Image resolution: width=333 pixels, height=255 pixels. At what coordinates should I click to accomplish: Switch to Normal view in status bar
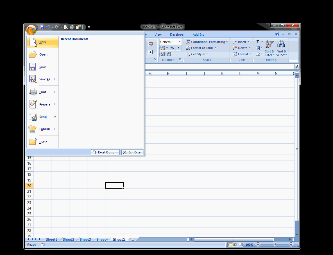click(x=231, y=244)
